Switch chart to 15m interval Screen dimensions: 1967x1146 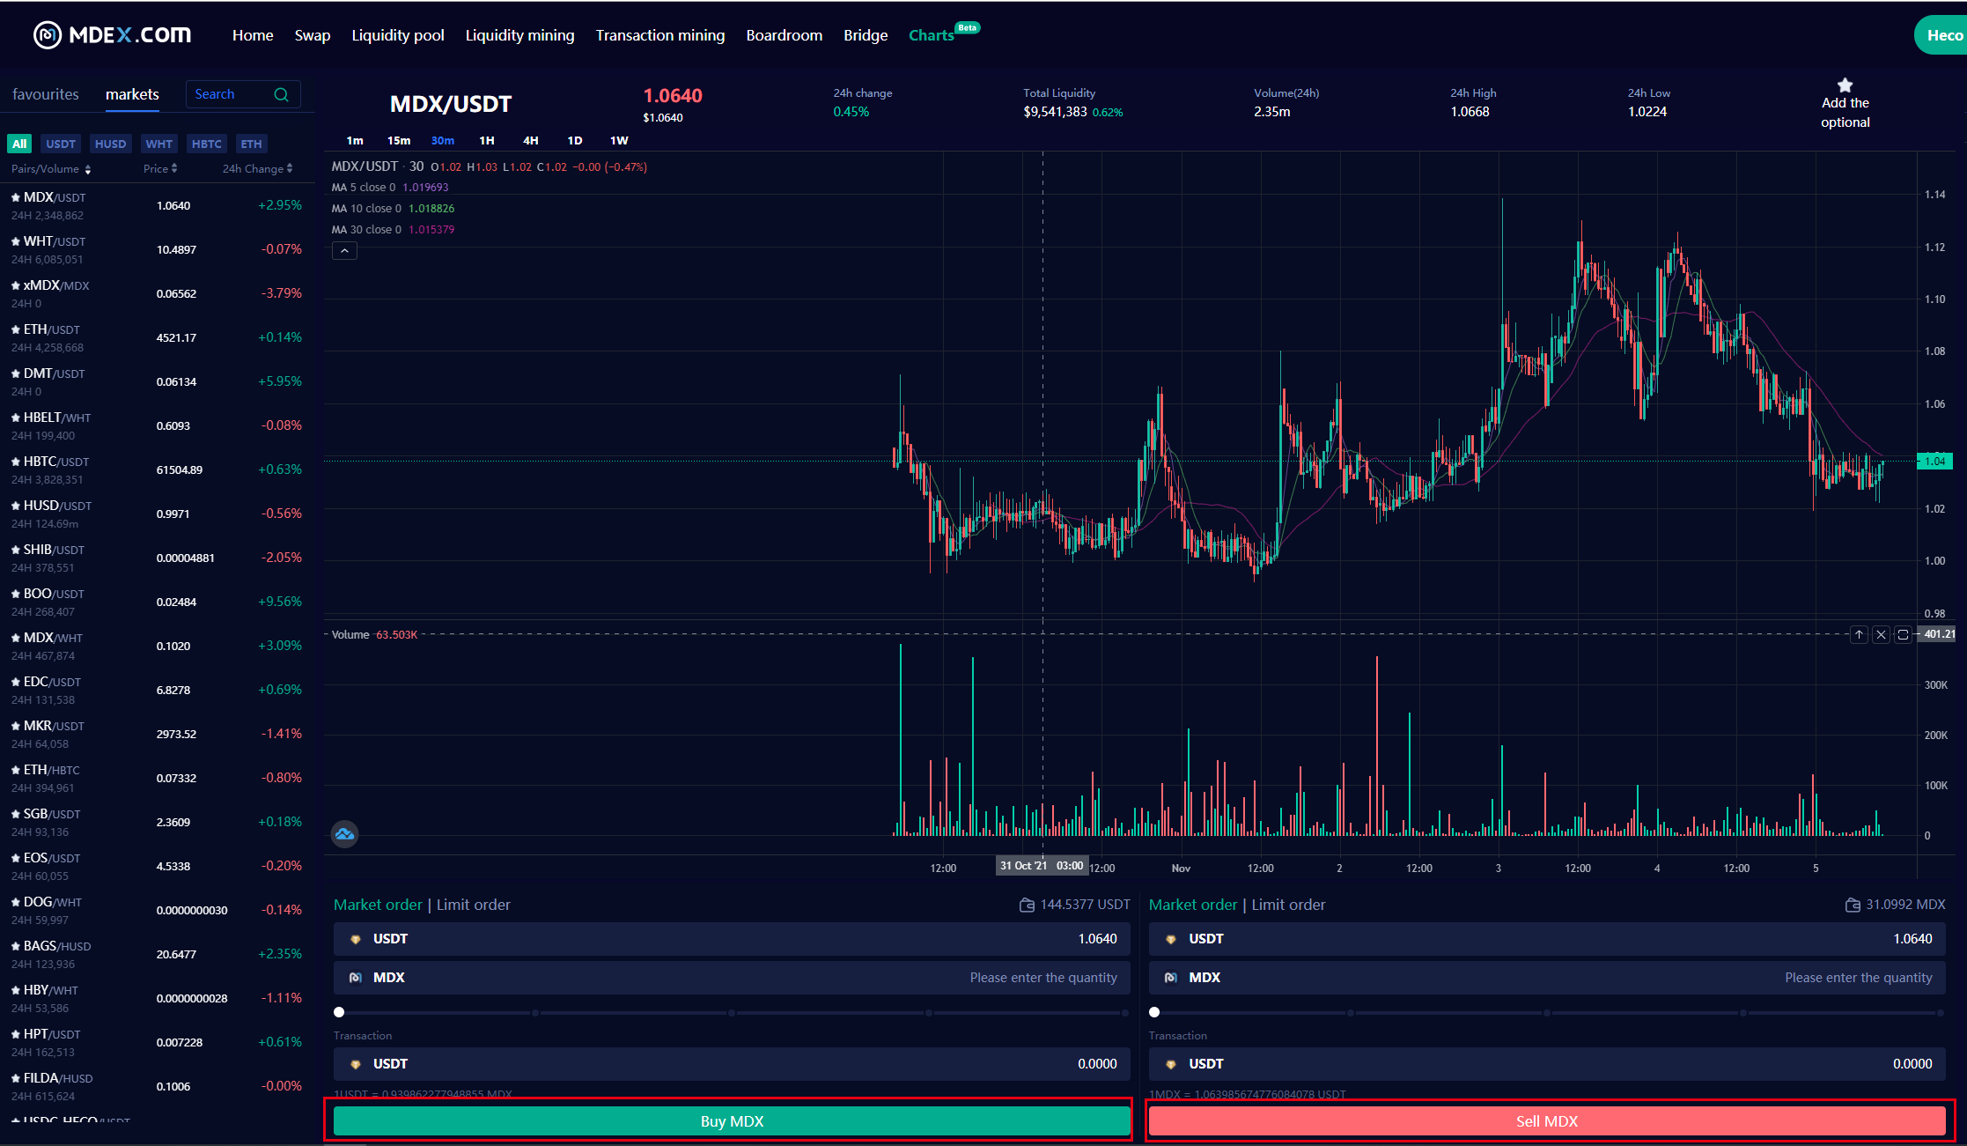[399, 141]
